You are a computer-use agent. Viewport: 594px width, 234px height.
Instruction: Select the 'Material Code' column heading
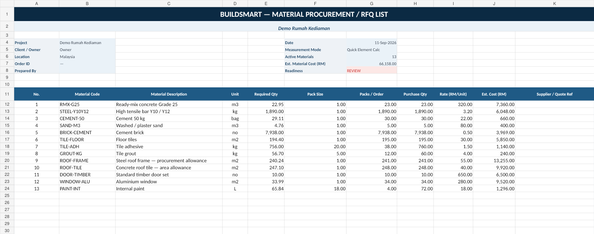pyautogui.click(x=87, y=94)
